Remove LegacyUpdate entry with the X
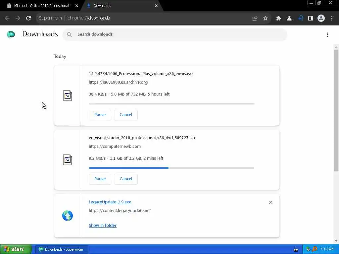339x254 pixels. (271, 202)
